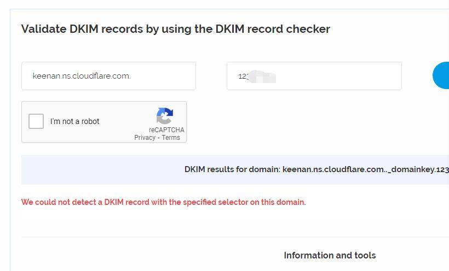Open the reCAPTCHA Terms link
Screen dimensions: 449x271
(171, 138)
